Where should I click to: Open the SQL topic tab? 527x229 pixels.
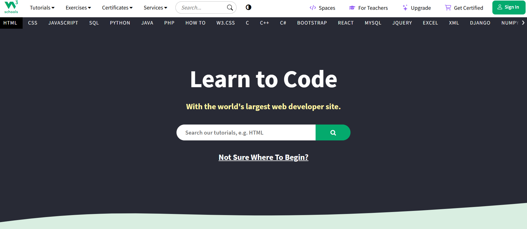click(x=94, y=23)
